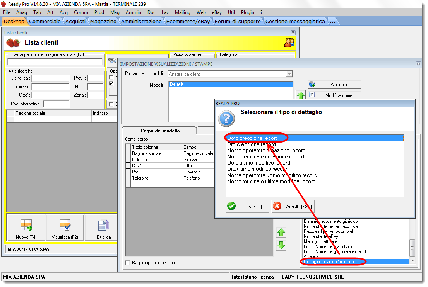Click the Visualizza (F2) button

click(x=65, y=228)
